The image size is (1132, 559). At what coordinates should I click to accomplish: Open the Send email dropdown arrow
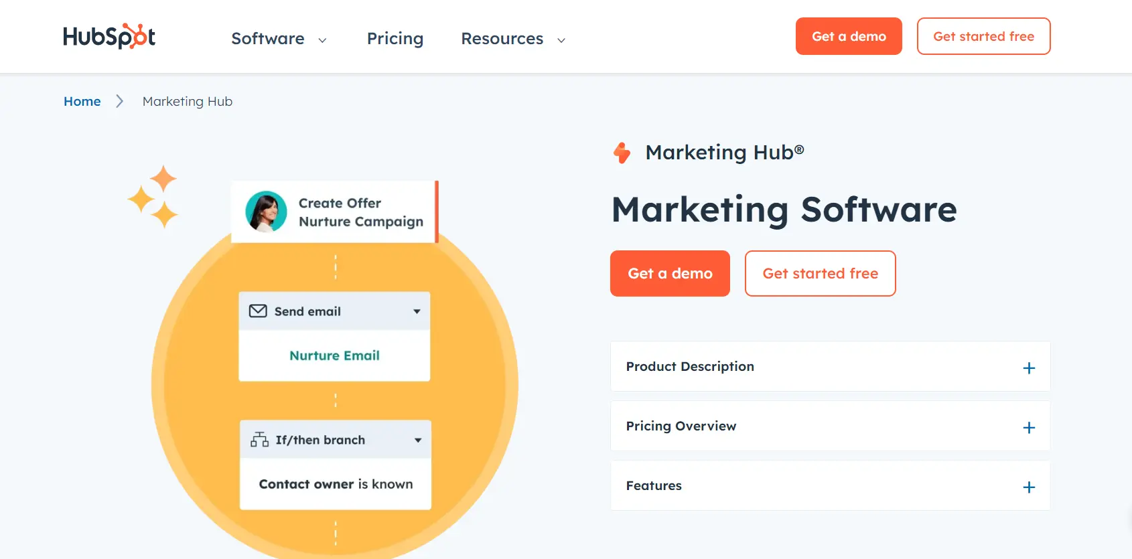(x=417, y=311)
